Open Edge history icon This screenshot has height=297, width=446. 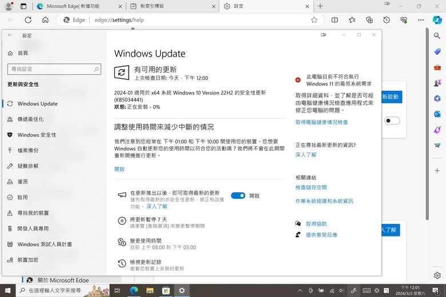[387, 20]
